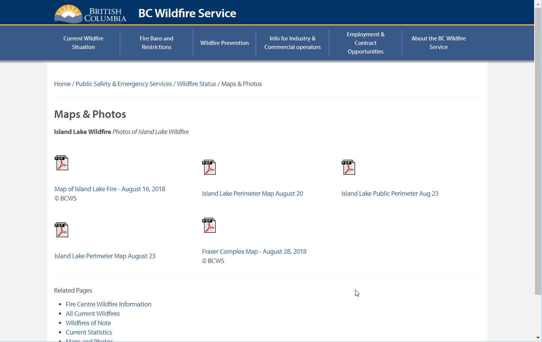Image resolution: width=542 pixels, height=342 pixels.
Task: Open Fraser Complex Map August 28 link
Action: [254, 251]
